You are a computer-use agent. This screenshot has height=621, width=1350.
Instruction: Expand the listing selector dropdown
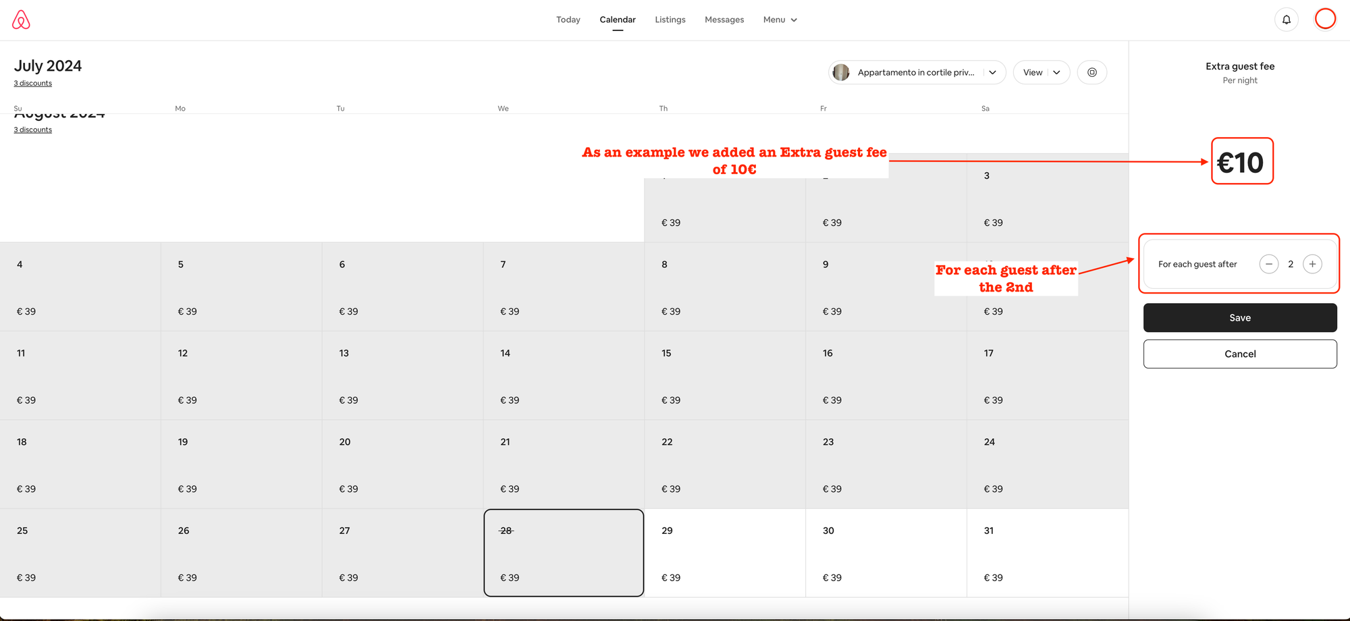point(992,72)
